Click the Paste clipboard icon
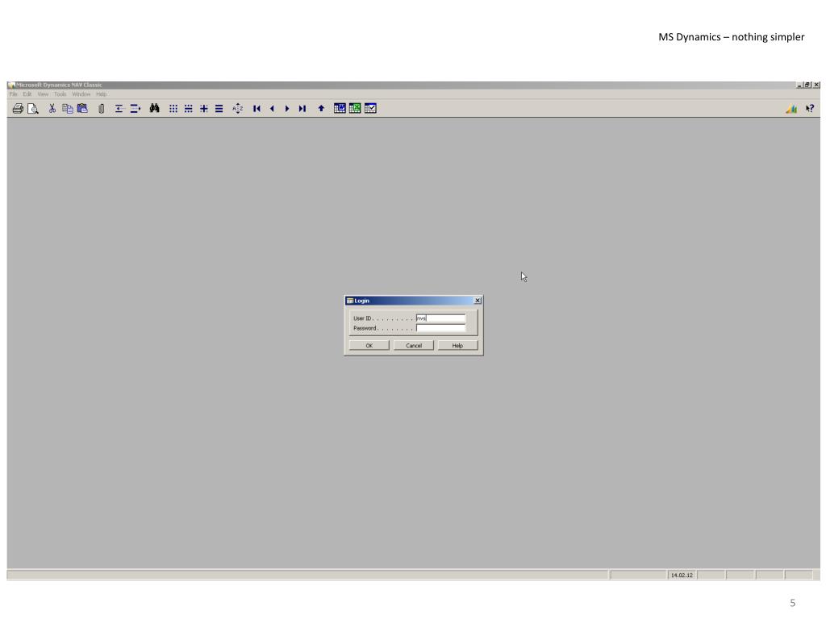This screenshot has width=826, height=619. point(82,108)
